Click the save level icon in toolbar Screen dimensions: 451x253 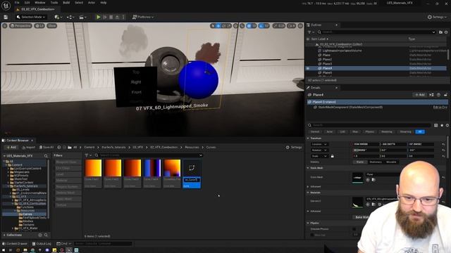[x=6, y=17]
